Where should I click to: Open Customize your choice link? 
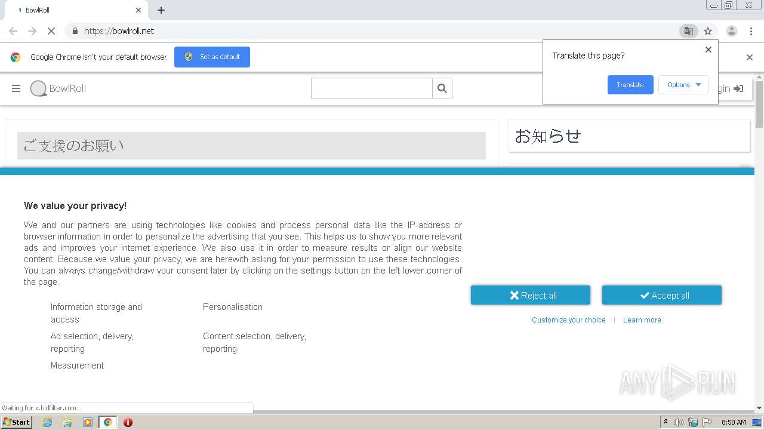pos(569,320)
